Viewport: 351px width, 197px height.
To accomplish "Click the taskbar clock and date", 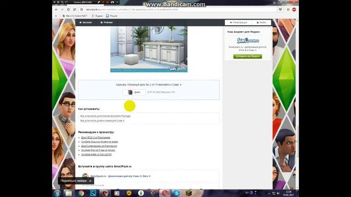I will coord(288,193).
